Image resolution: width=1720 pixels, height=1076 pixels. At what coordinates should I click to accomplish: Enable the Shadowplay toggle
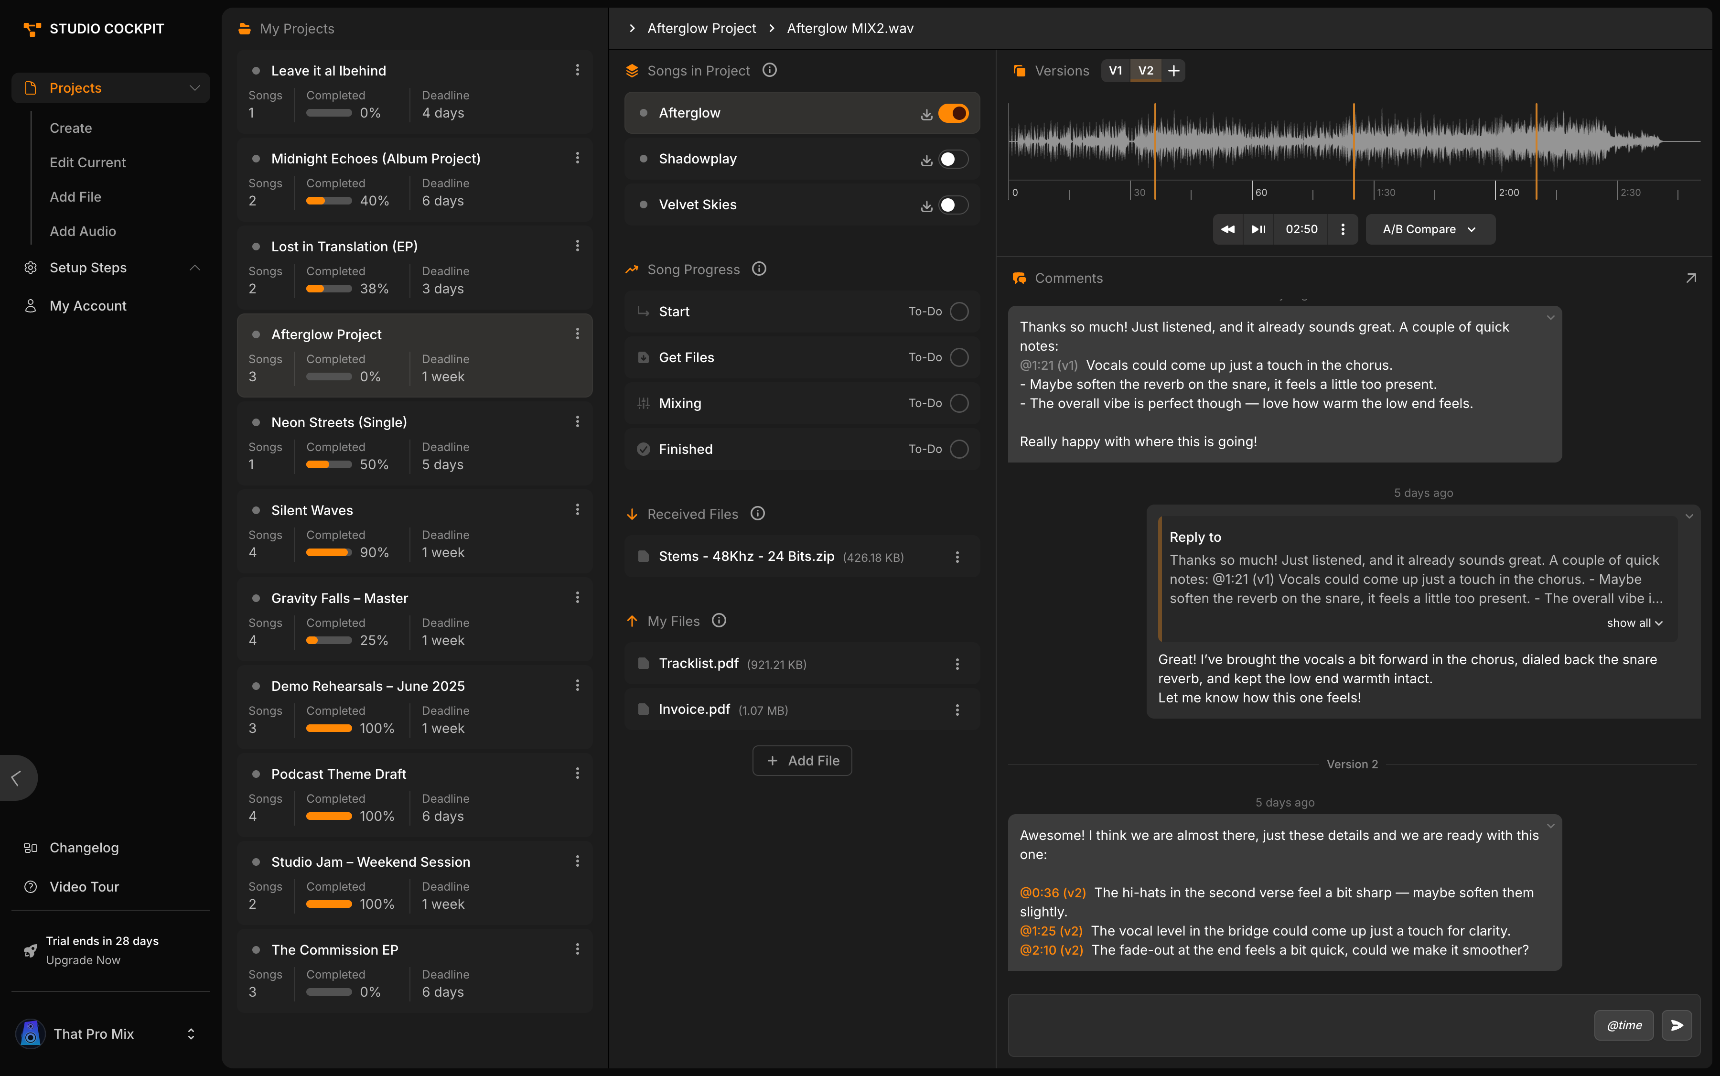(954, 159)
